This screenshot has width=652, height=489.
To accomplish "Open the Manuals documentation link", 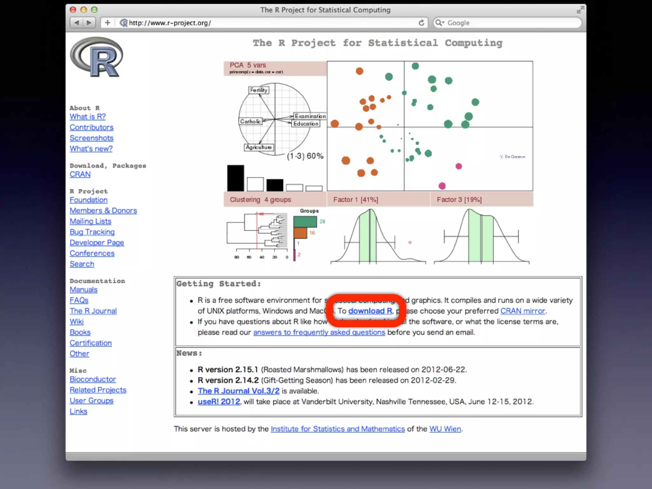I will coord(83,290).
